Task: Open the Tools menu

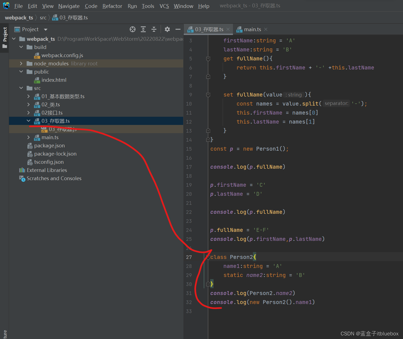Action: pyautogui.click(x=148, y=6)
